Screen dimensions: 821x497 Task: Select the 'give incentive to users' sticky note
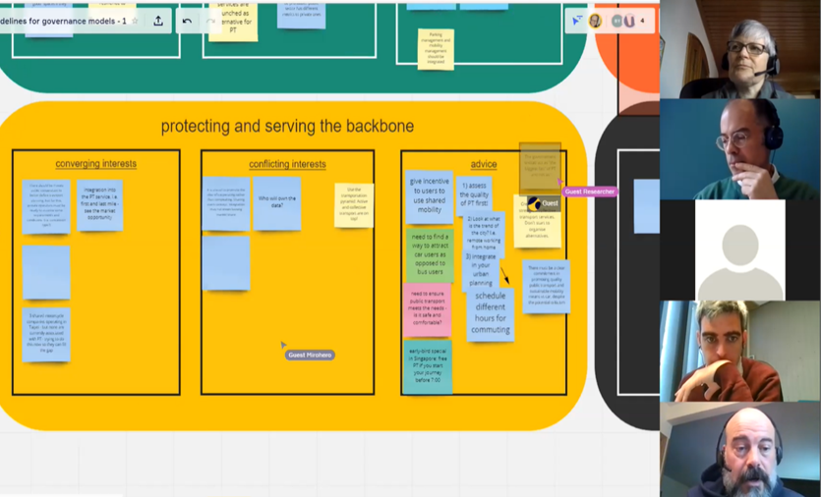(x=430, y=196)
